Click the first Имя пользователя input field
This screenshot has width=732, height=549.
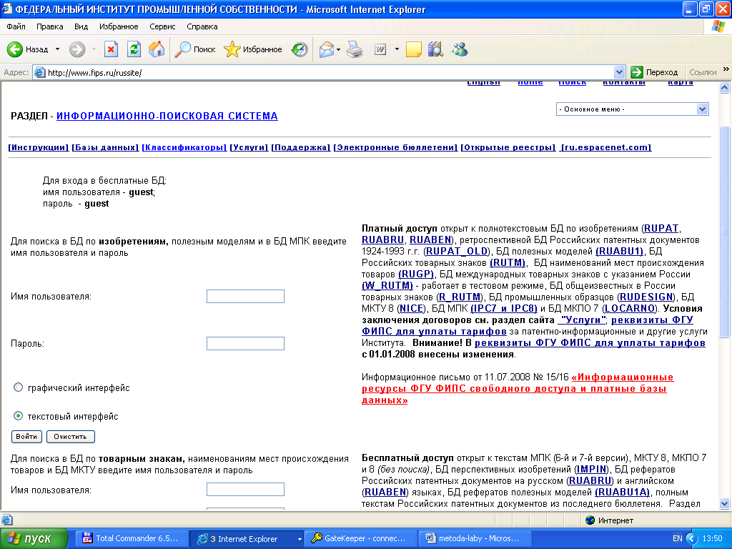tap(246, 297)
